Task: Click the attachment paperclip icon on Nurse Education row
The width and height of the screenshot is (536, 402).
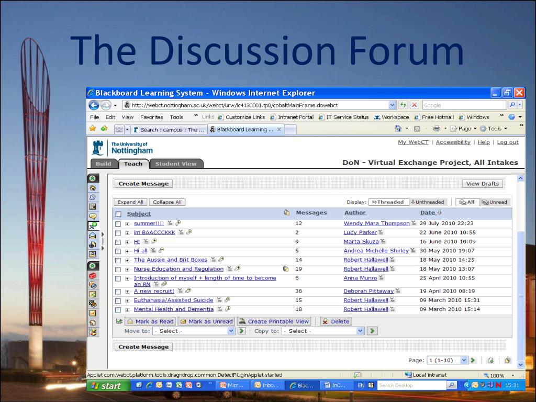Action: pos(286,269)
